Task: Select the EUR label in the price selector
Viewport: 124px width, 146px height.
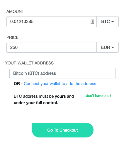Action: [x=106, y=47]
